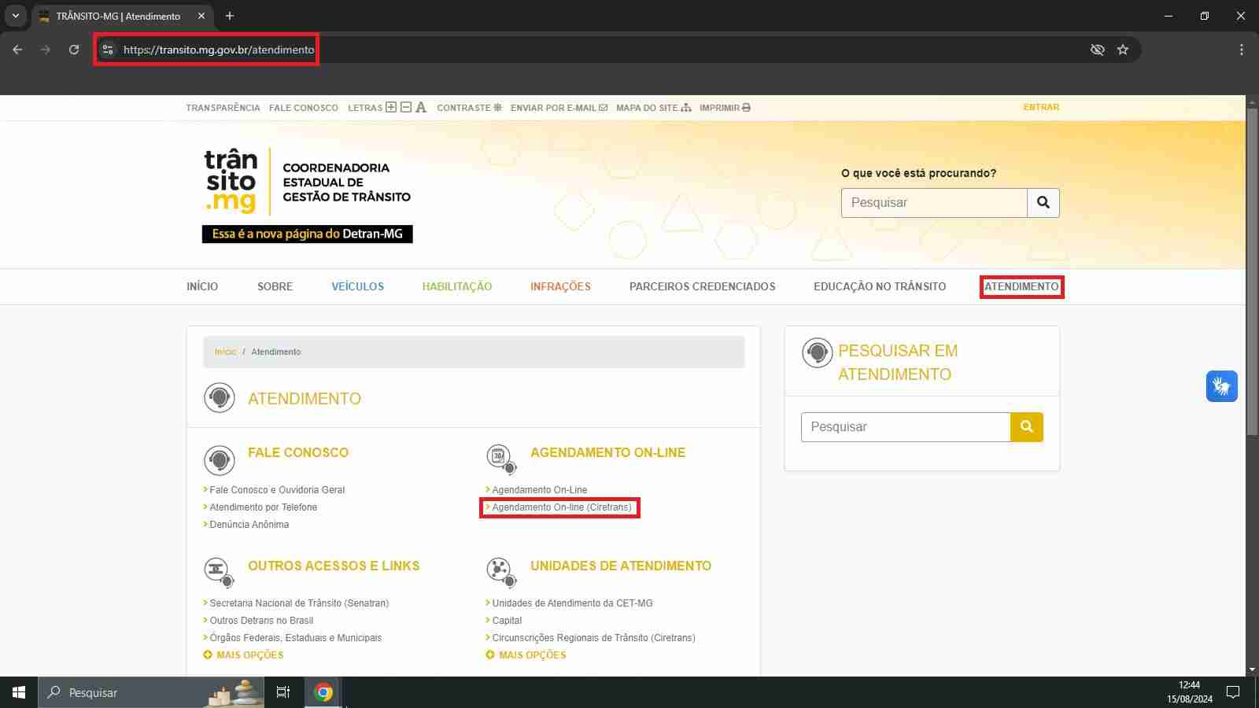1259x708 pixels.
Task: Open Chrome from the Windows taskbar
Action: pyautogui.click(x=323, y=692)
